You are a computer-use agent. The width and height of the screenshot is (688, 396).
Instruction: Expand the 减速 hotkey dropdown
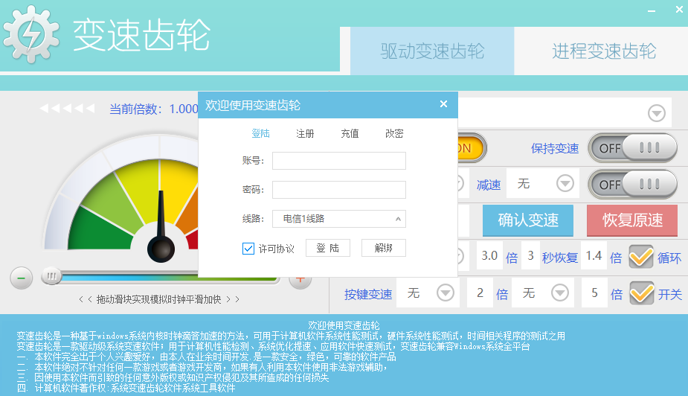(x=565, y=183)
